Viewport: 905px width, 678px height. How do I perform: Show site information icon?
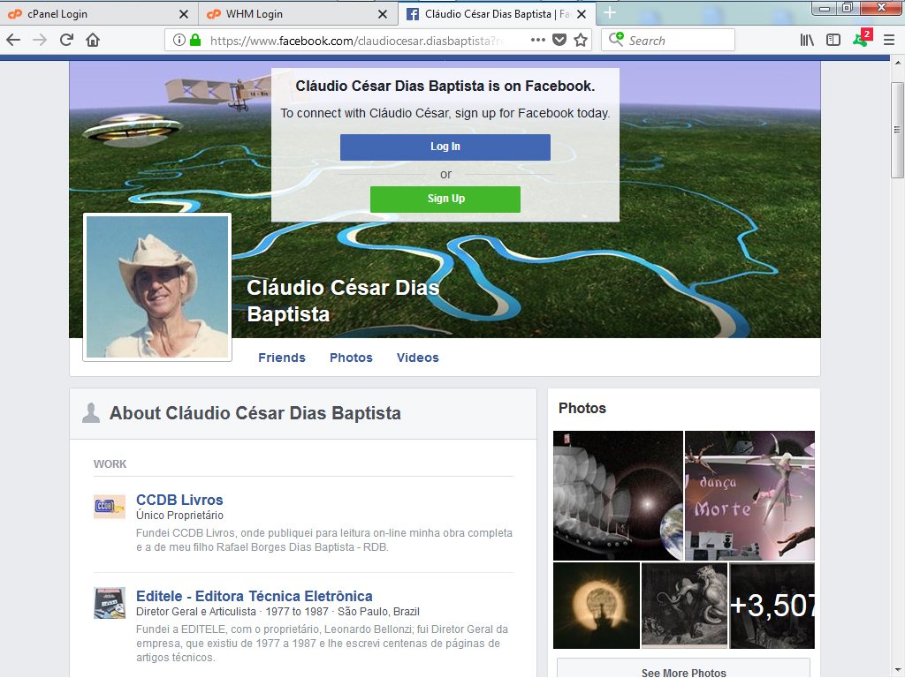pyautogui.click(x=179, y=40)
